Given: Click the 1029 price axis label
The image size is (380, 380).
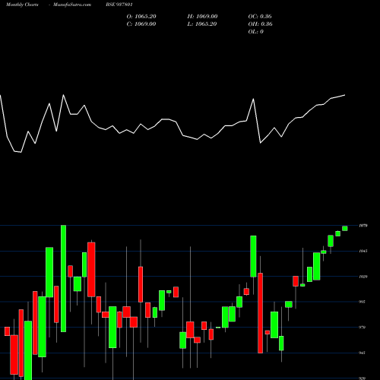Looking at the screenshot, I should coord(363,277).
